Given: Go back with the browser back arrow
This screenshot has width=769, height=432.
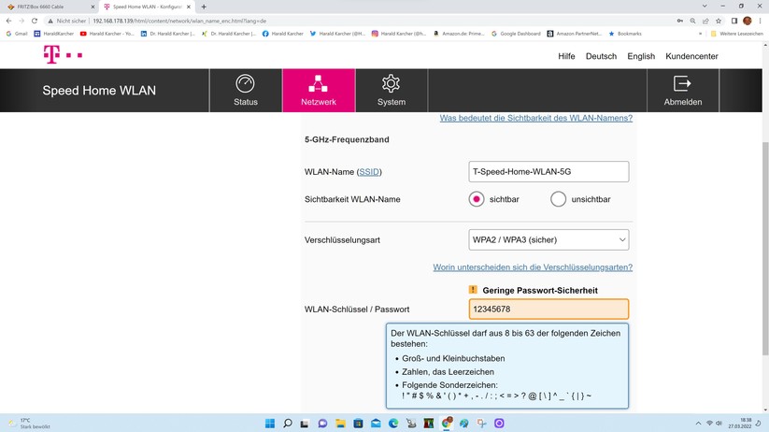Looking at the screenshot, I should (8, 21).
